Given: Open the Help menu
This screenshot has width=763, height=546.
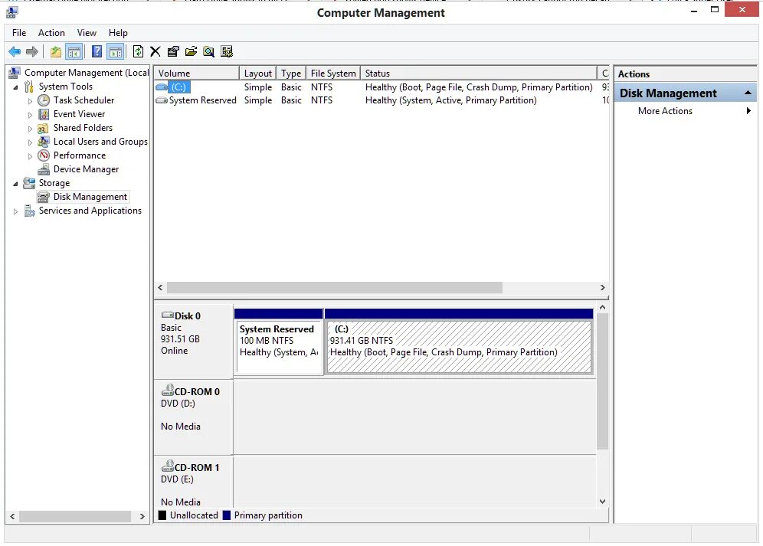Looking at the screenshot, I should pos(118,33).
